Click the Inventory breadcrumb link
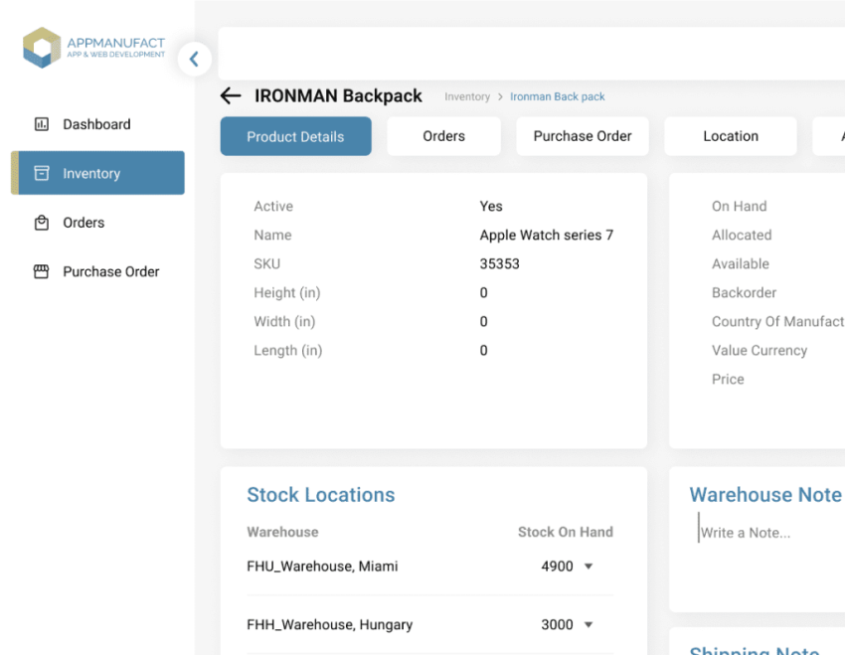This screenshot has width=845, height=655. pyautogui.click(x=467, y=97)
